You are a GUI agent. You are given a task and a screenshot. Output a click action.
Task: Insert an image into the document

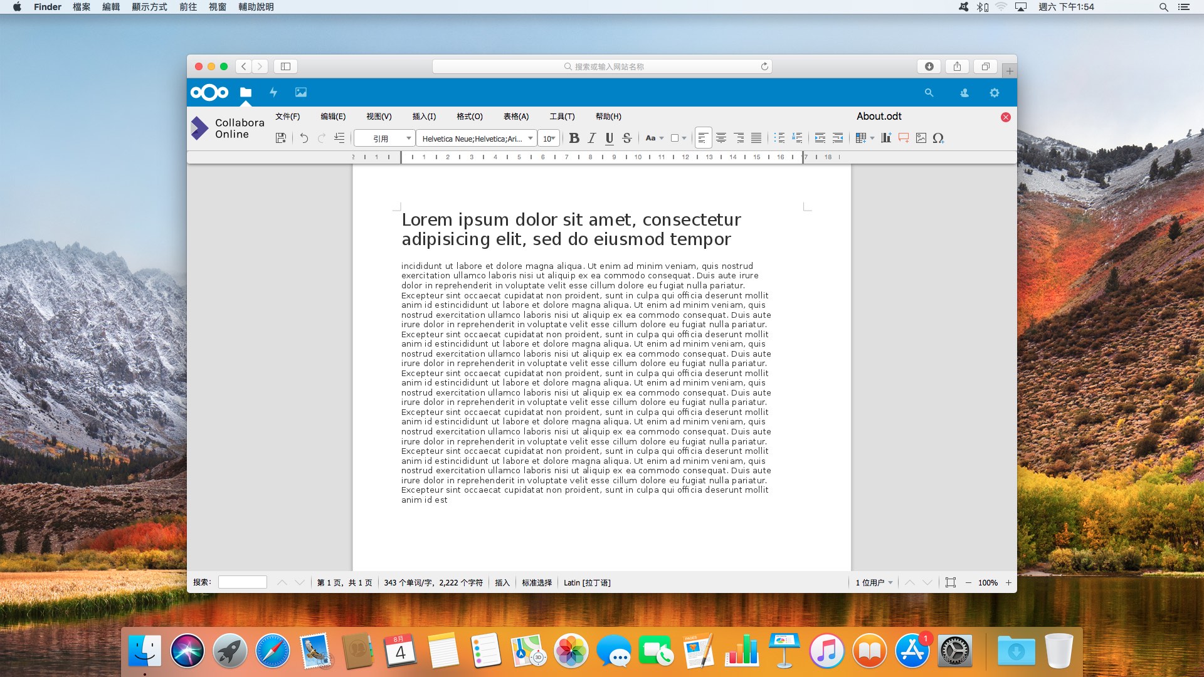tap(921, 138)
